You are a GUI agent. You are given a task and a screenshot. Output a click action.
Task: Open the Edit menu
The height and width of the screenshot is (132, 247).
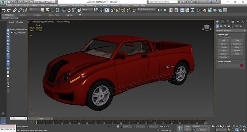[x=10, y=5]
